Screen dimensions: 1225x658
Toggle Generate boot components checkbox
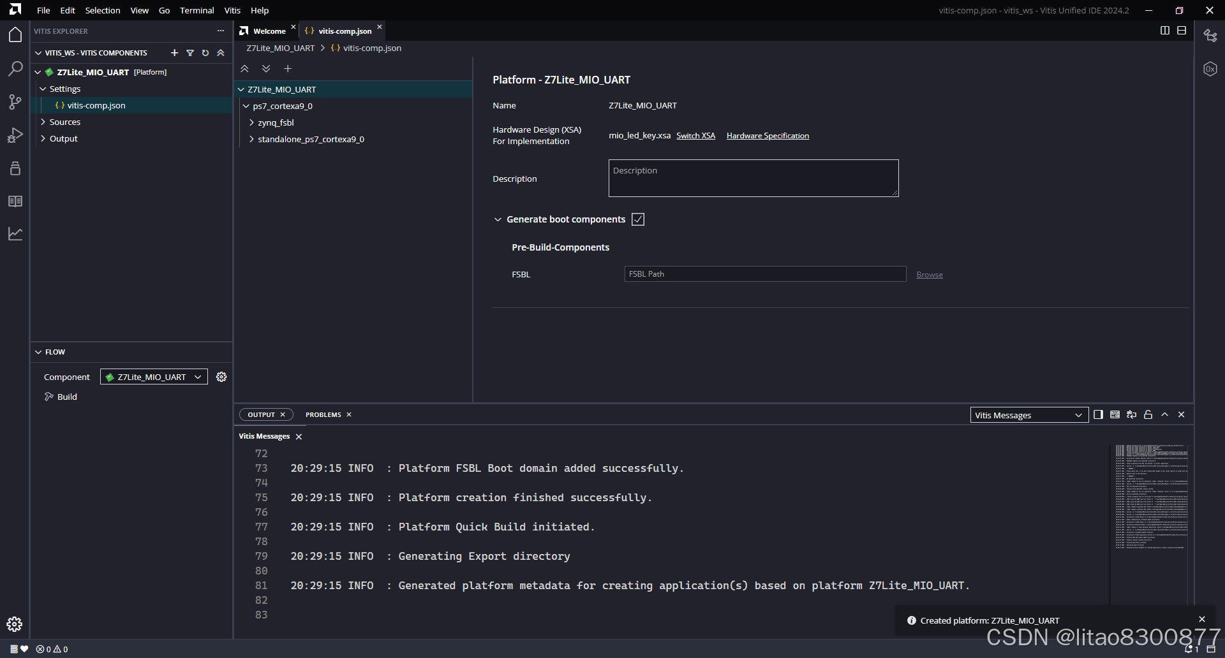[x=638, y=219]
